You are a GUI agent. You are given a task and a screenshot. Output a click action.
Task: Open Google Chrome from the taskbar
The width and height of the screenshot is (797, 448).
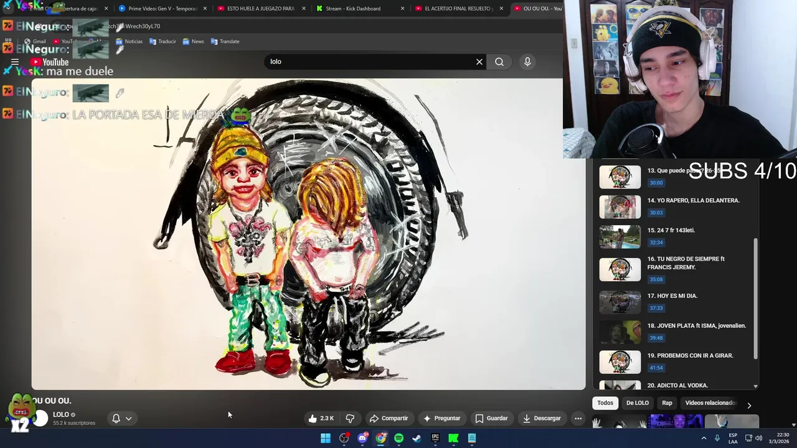pyautogui.click(x=380, y=438)
